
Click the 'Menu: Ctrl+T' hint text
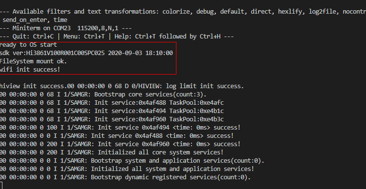point(85,37)
